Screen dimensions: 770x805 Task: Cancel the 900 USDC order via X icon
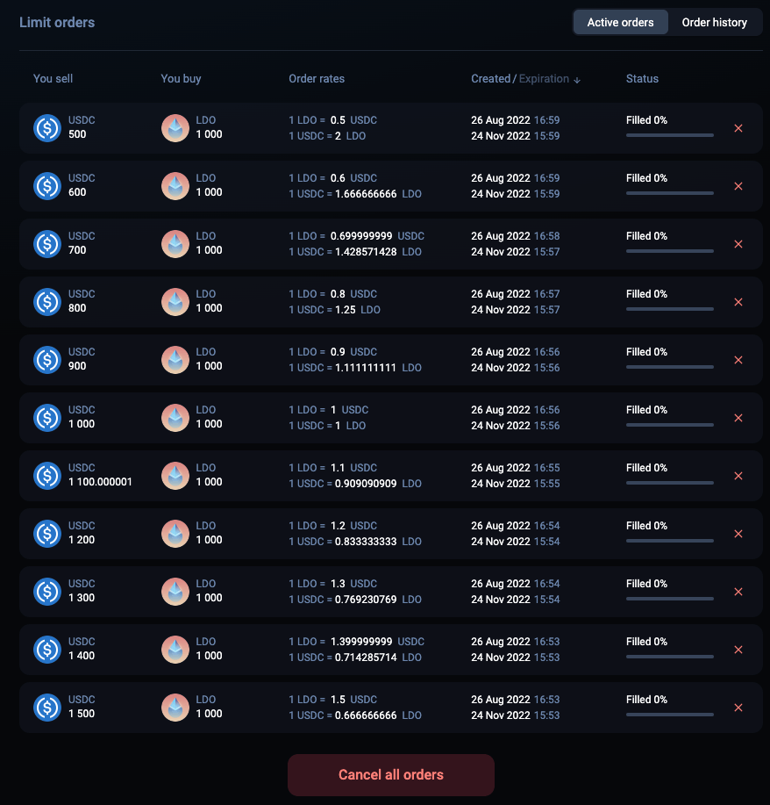coord(738,360)
